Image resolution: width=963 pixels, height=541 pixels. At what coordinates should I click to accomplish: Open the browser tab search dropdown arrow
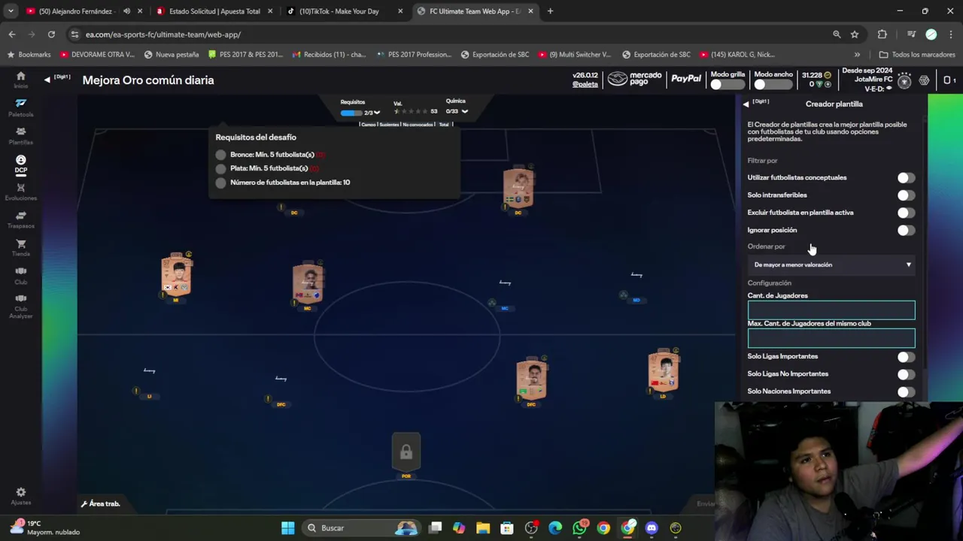[11, 11]
